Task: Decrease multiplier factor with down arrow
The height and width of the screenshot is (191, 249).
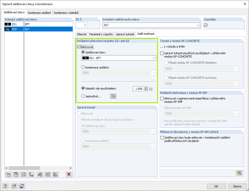Action: pos(146,90)
